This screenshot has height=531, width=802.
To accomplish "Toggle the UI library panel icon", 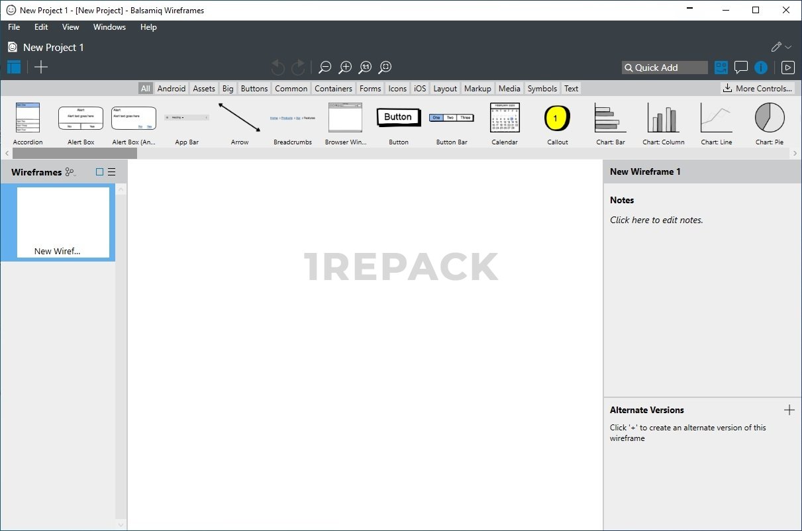I will (x=721, y=68).
